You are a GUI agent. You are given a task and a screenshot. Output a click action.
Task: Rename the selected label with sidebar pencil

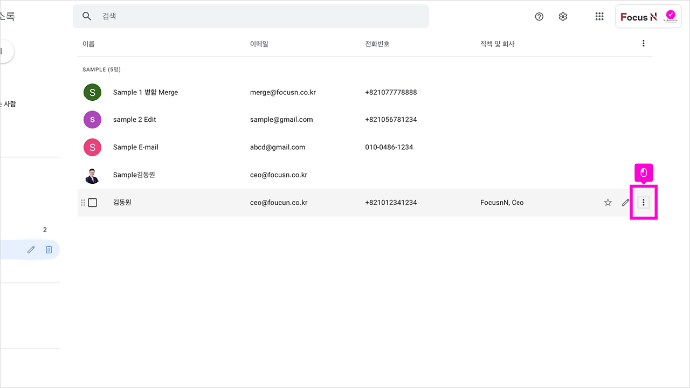[31, 250]
